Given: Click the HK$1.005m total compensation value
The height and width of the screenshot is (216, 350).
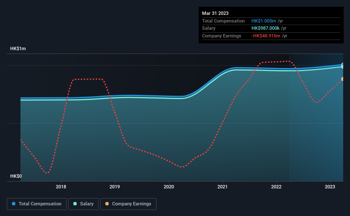Looking at the screenshot, I should pos(263,21).
